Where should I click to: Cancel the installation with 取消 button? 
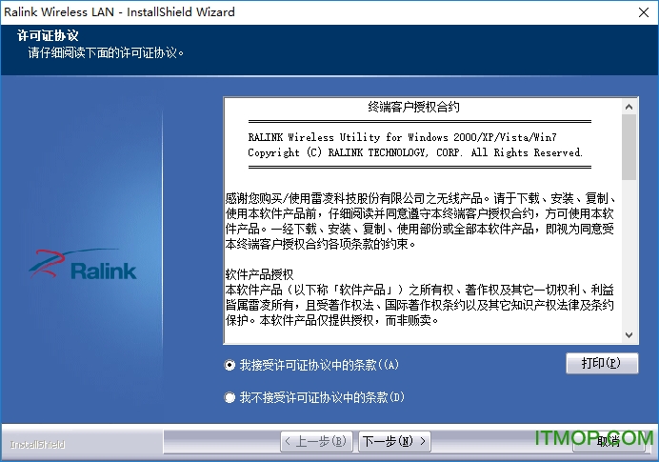tap(609, 441)
